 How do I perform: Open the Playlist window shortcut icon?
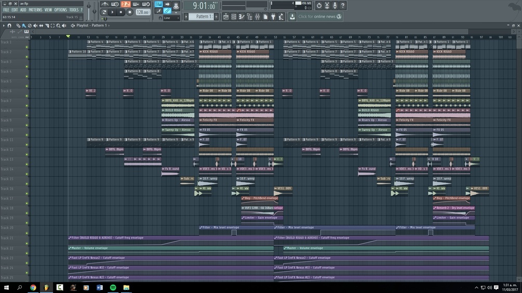(226, 17)
